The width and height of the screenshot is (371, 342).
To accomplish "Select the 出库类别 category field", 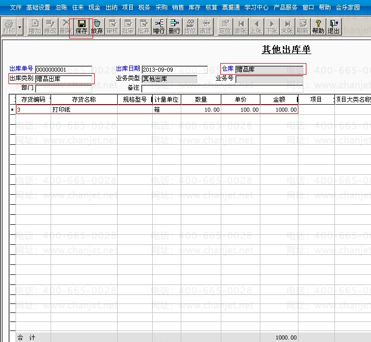I will (64, 79).
